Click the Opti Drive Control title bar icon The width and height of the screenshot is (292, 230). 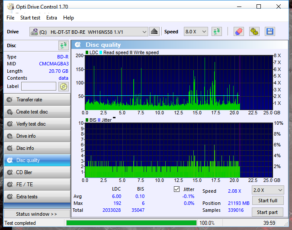coord(10,7)
